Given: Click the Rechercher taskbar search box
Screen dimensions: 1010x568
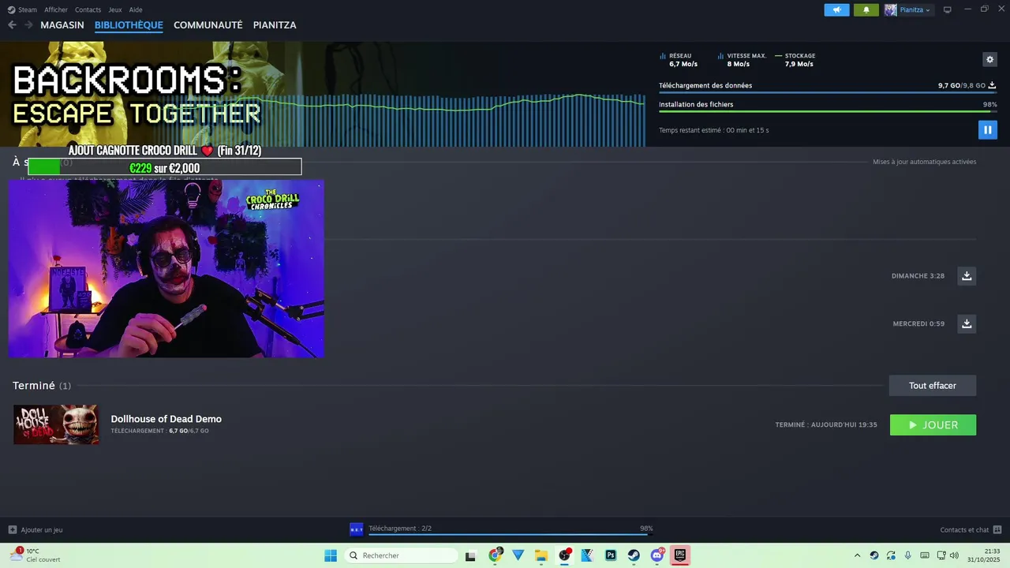Looking at the screenshot, I should [x=401, y=555].
